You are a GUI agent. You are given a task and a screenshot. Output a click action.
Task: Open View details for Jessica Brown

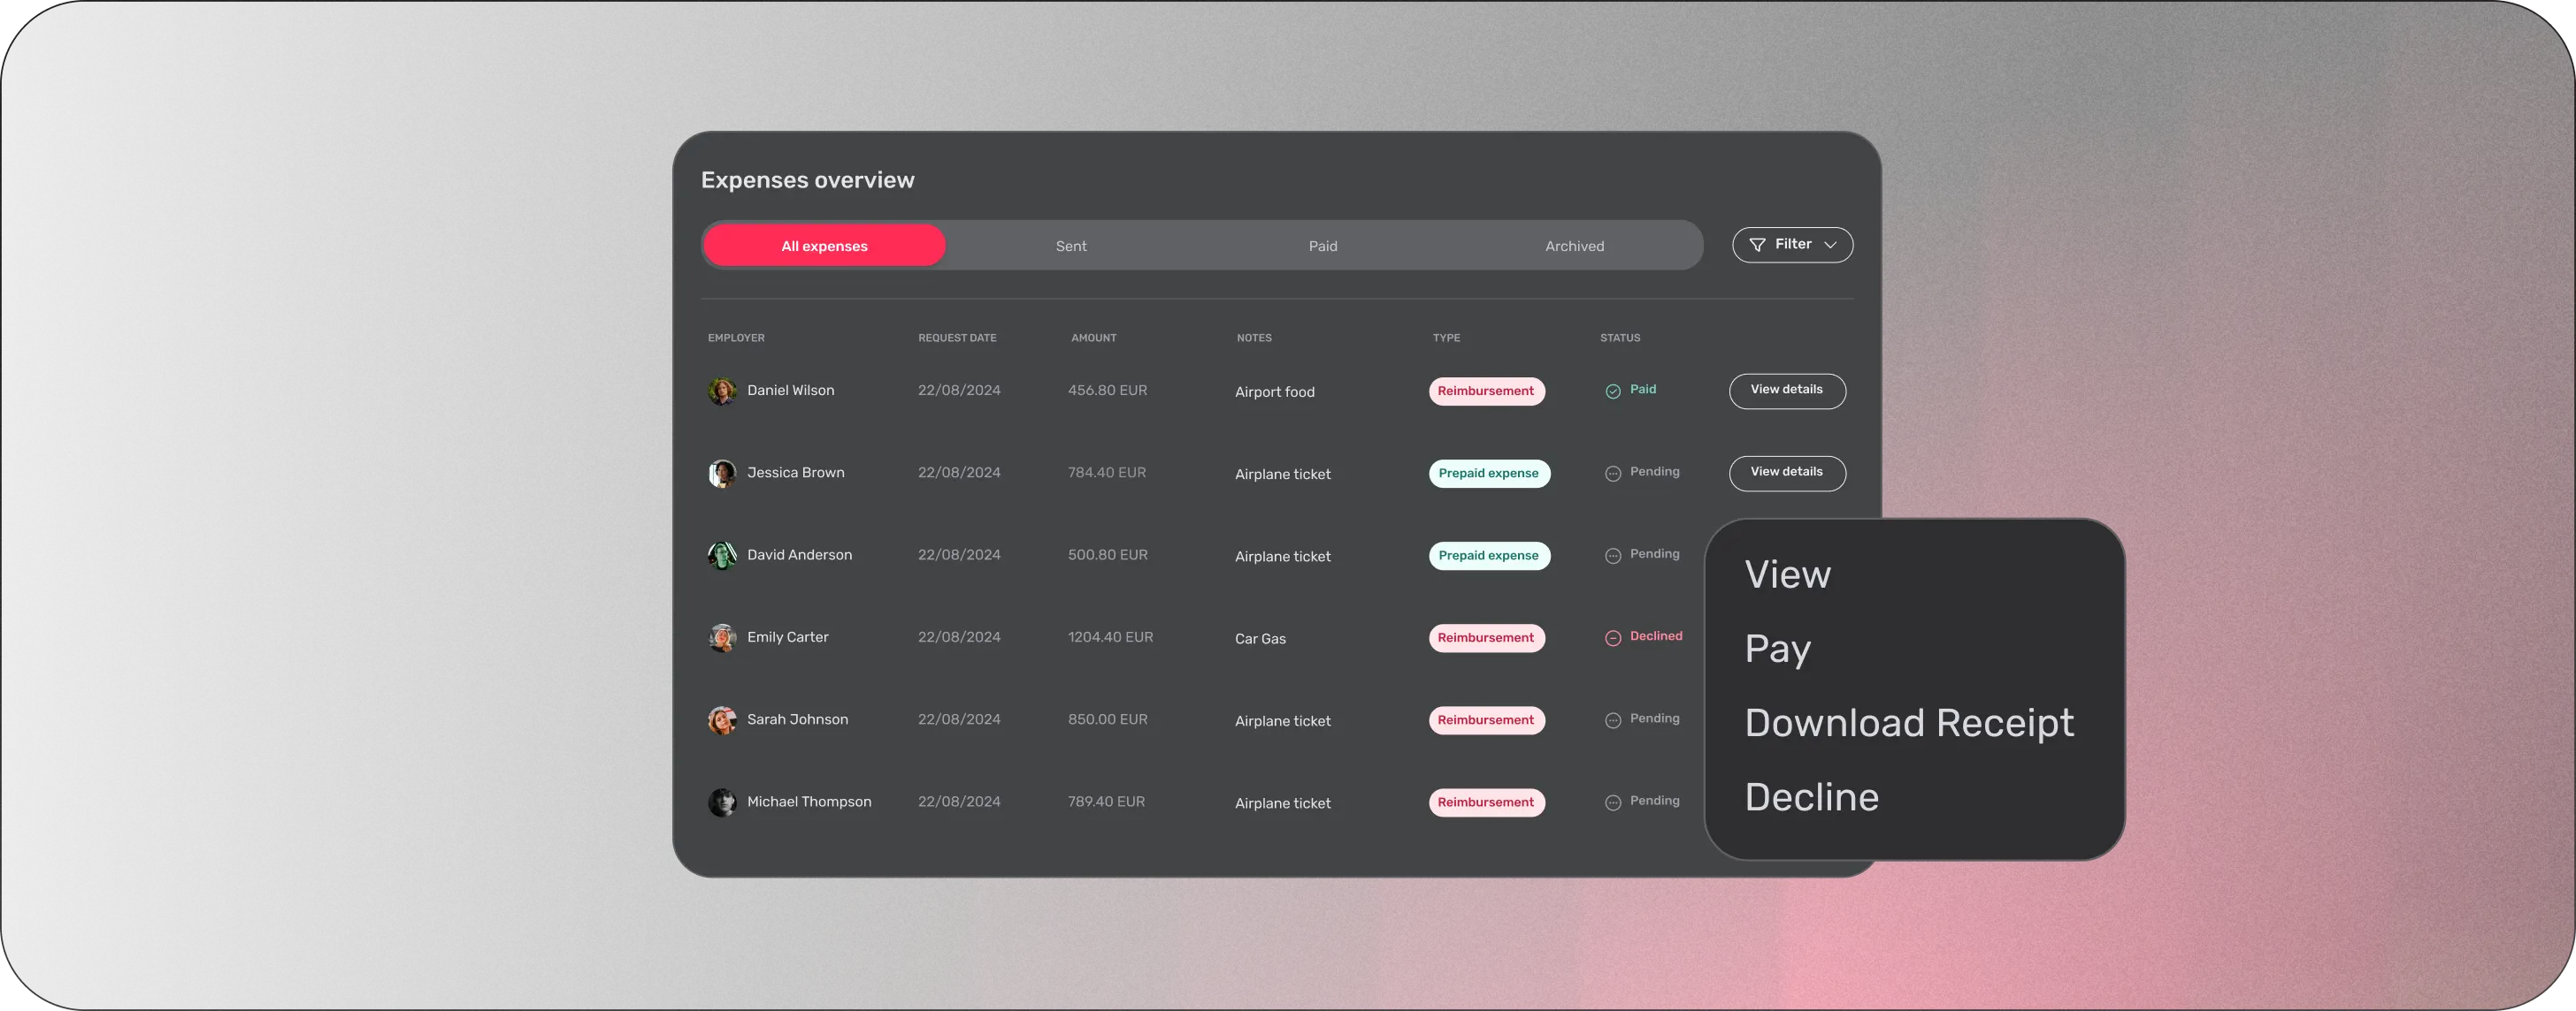click(1787, 473)
